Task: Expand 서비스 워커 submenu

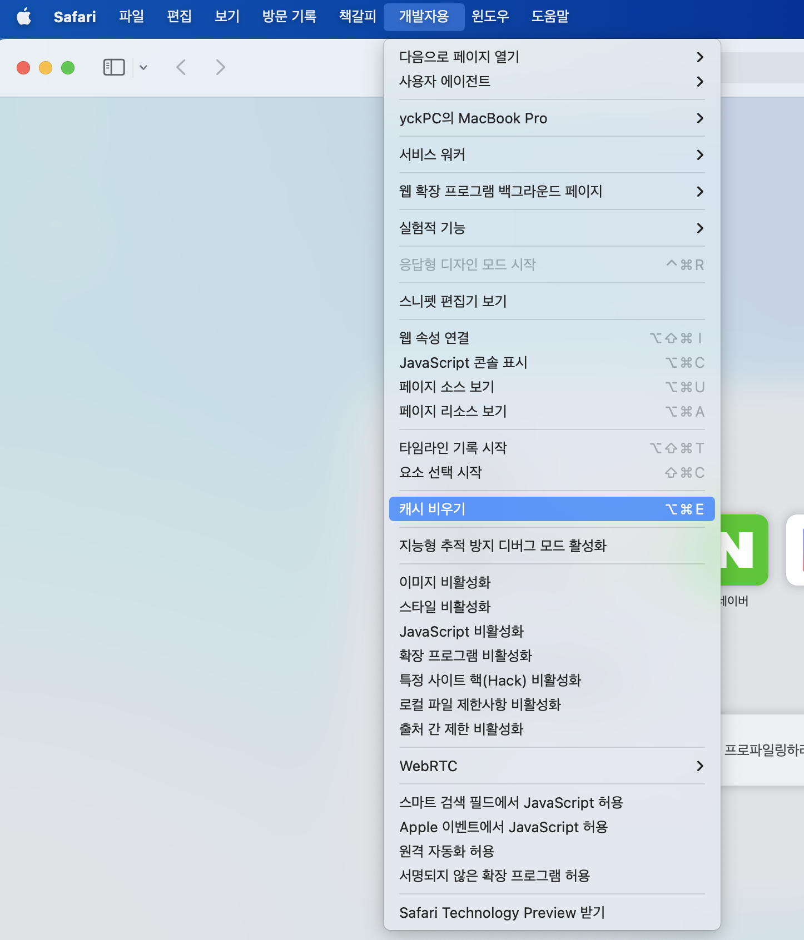Action: [552, 154]
